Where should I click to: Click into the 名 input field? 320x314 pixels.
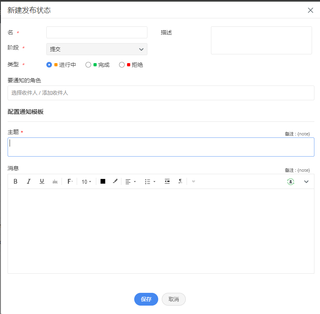pos(97,32)
